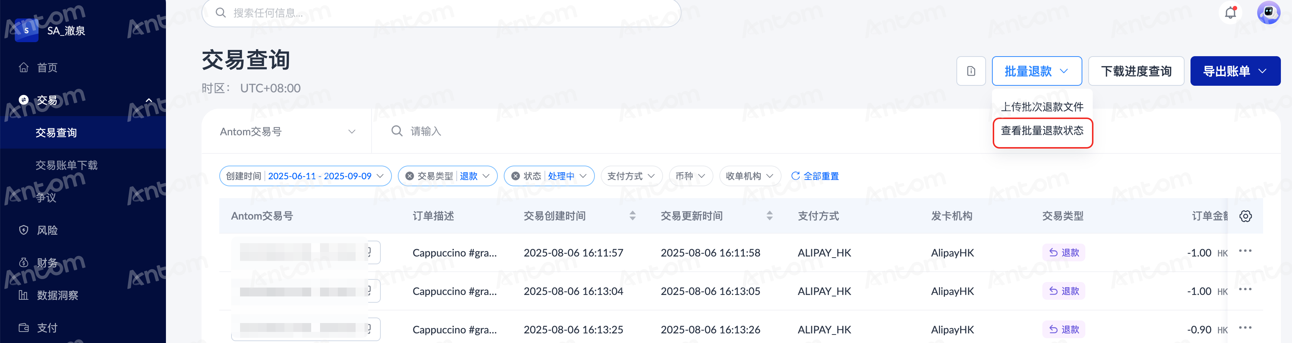Reset all filters with 全部重置
Viewport: 1292px width, 343px height.
pyautogui.click(x=815, y=176)
